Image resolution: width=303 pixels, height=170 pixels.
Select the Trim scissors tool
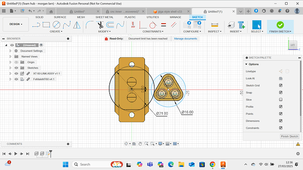click(x=100, y=25)
